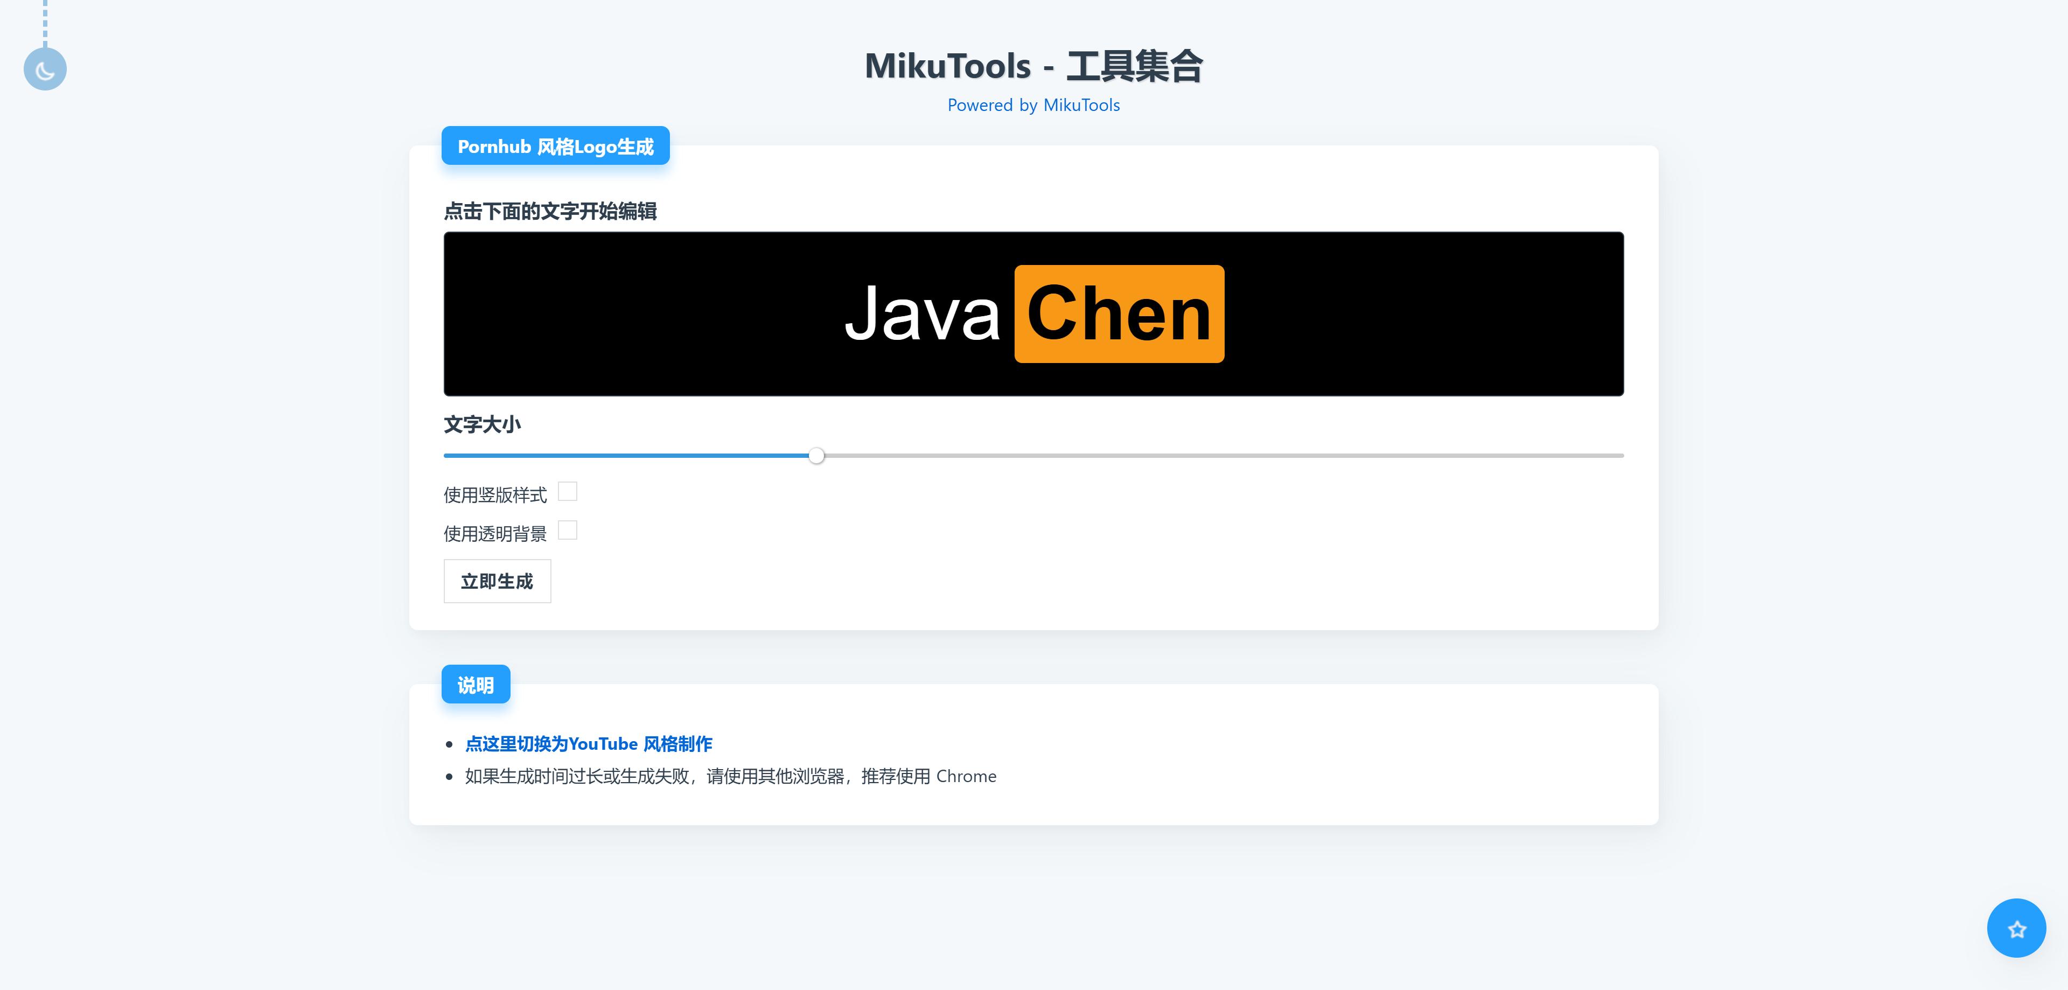Screen dimensions: 2068x990
Task: Toggle dark mode with the moon icon
Action: point(45,70)
